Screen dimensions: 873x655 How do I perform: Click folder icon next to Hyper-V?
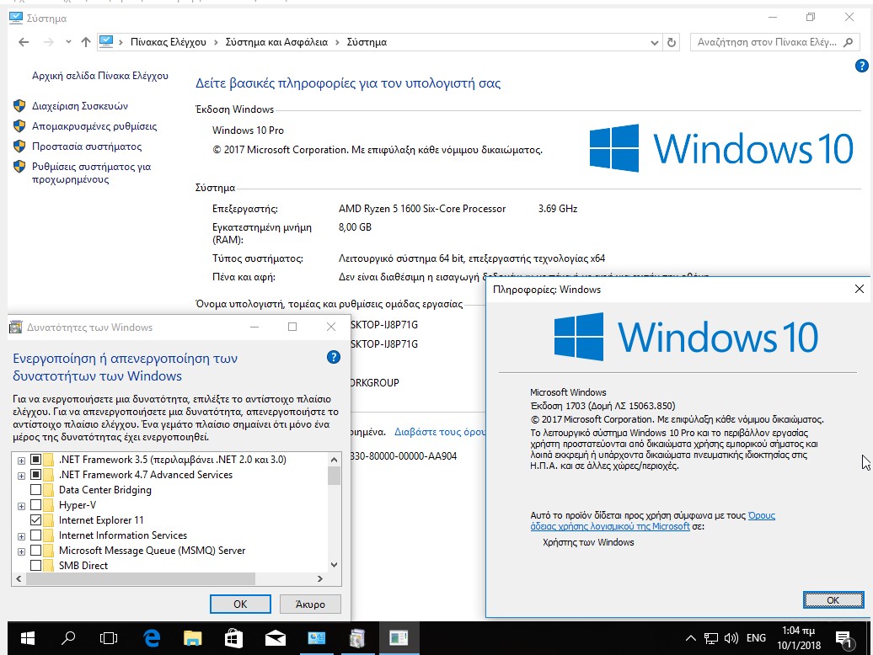(48, 505)
